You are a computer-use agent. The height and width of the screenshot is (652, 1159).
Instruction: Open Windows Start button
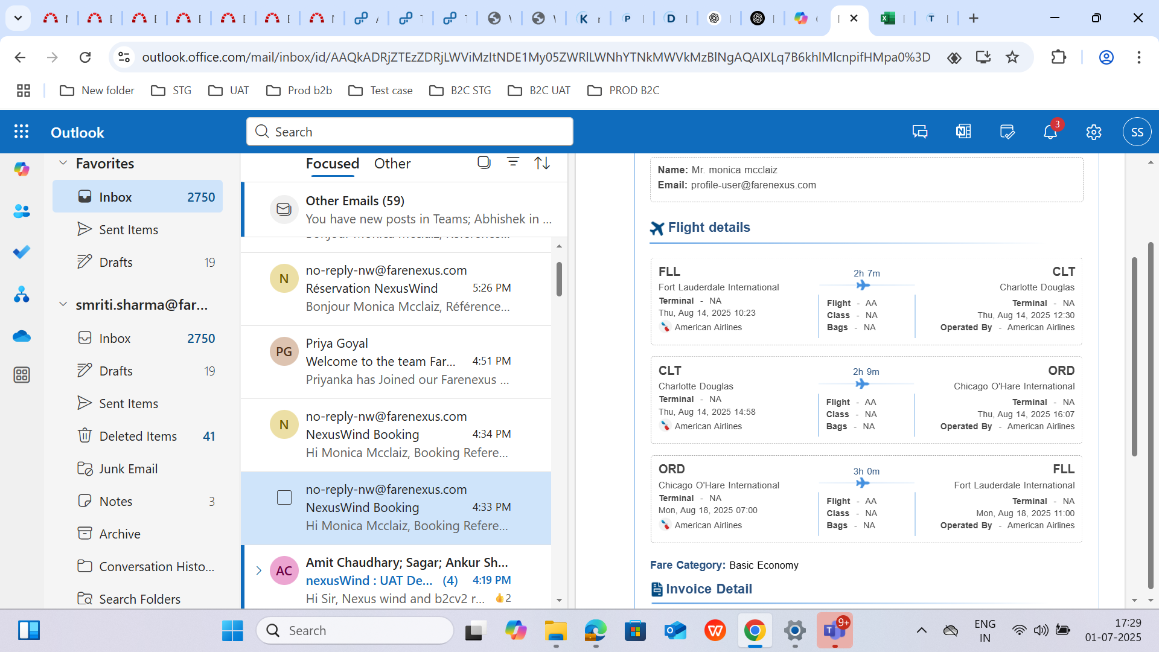pyautogui.click(x=232, y=631)
